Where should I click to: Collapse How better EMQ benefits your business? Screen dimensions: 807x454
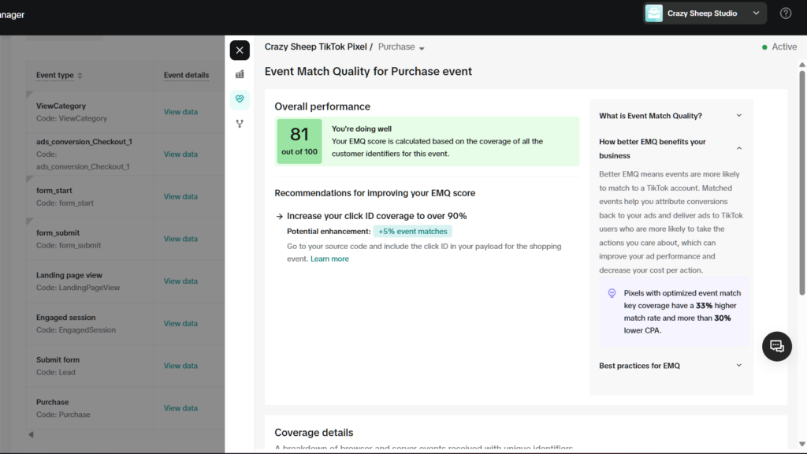click(738, 148)
